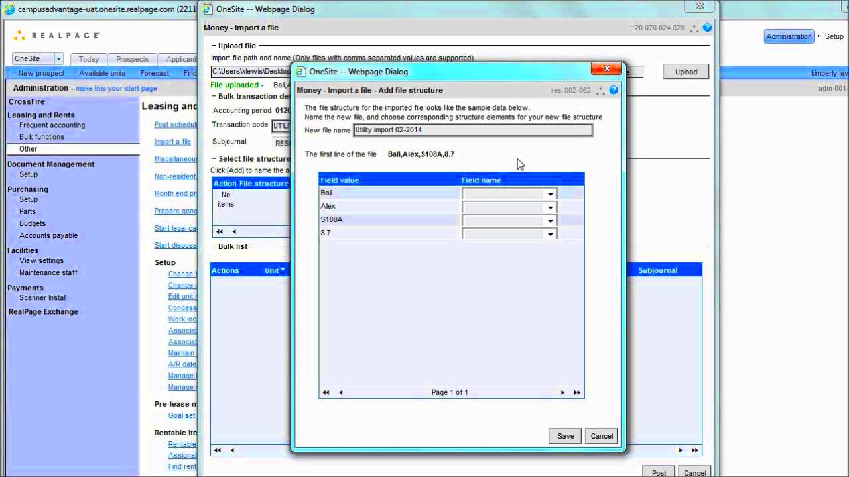Open Field name dropdown for Ball
The height and width of the screenshot is (477, 849).
tap(551, 194)
